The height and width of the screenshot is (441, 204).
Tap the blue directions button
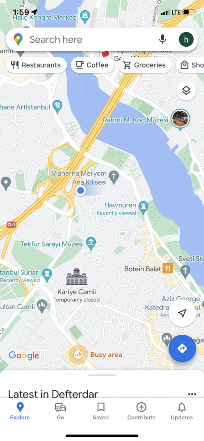pyautogui.click(x=182, y=348)
